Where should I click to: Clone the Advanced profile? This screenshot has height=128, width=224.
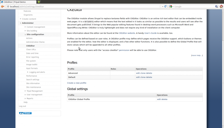coord(143,73)
